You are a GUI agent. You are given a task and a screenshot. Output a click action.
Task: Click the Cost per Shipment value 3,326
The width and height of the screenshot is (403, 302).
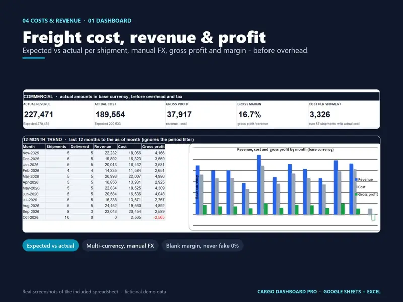[x=320, y=115]
